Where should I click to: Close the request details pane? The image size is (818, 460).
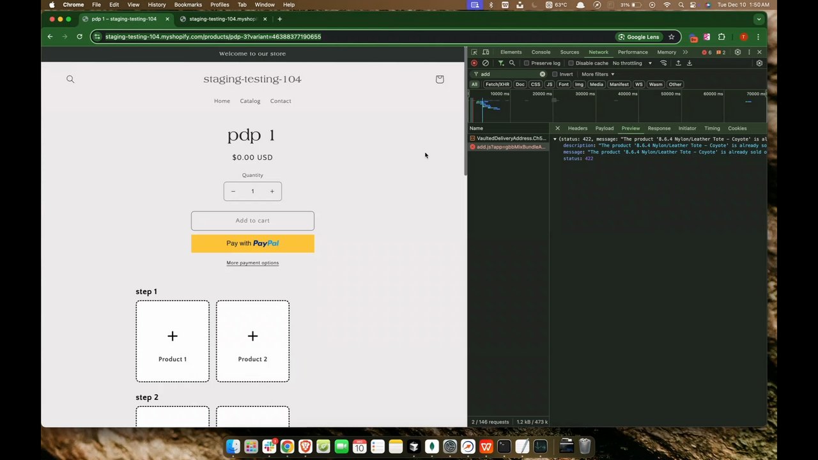click(x=557, y=128)
